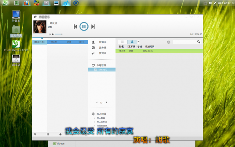Sort by added time column (添加时间)
The image size is (235, 147).
click(150, 46)
